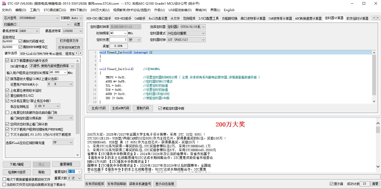The height and width of the screenshot is (189, 381).
Task: Open 工具(T) menu
Action: pyautogui.click(x=35, y=10)
